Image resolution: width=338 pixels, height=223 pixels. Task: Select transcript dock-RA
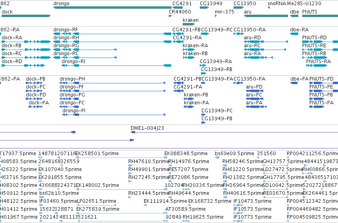(26, 42)
